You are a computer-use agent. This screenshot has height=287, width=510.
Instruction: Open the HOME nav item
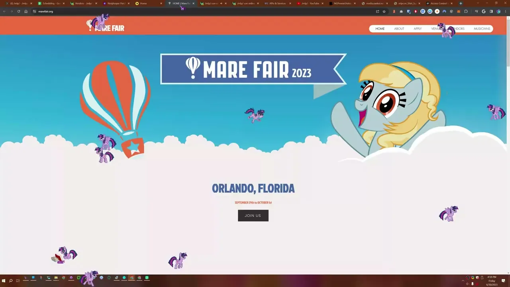pos(380,29)
